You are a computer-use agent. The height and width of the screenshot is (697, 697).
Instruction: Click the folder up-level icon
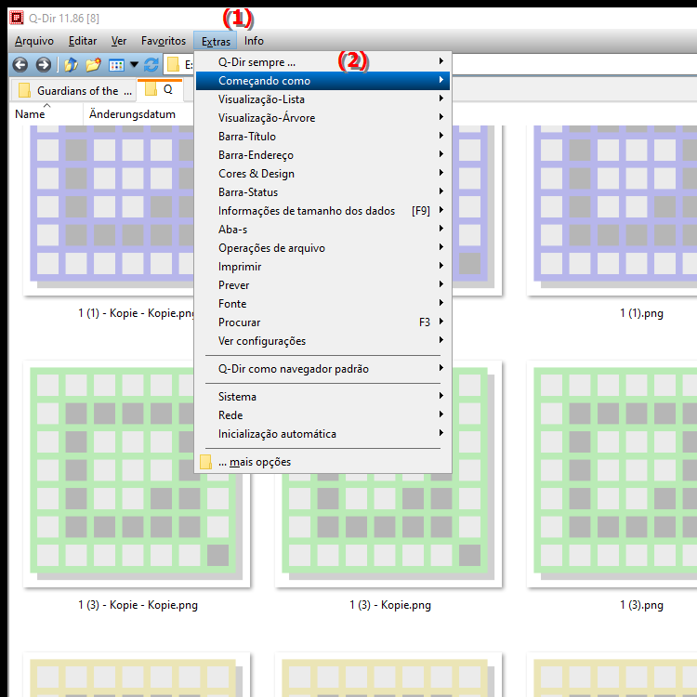pyautogui.click(x=72, y=65)
